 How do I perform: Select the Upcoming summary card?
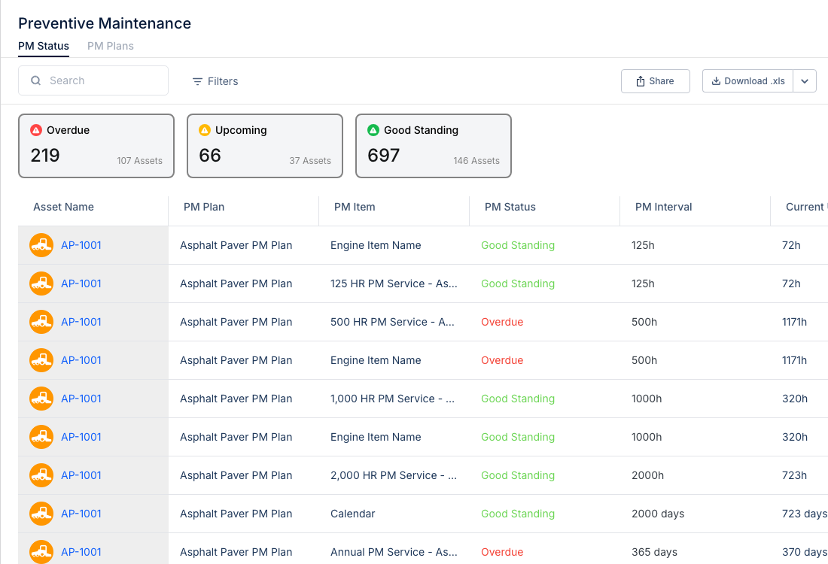[x=264, y=146]
